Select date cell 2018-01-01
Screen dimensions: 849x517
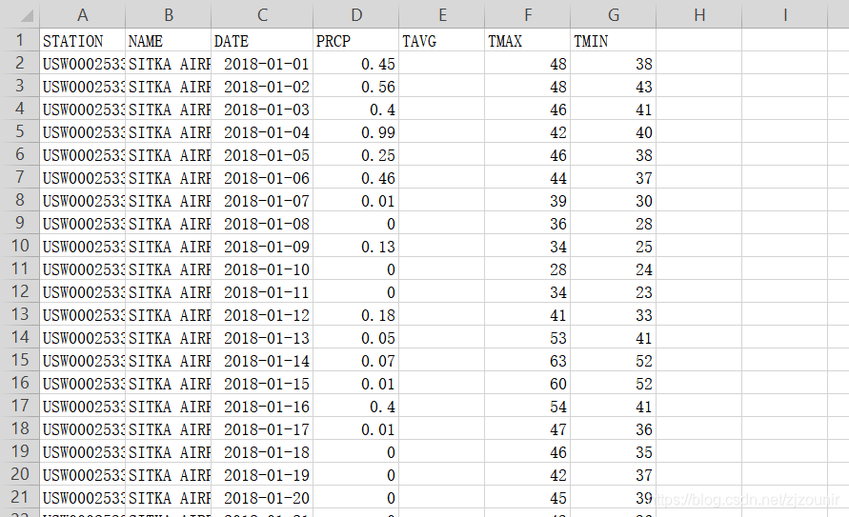[x=262, y=64]
